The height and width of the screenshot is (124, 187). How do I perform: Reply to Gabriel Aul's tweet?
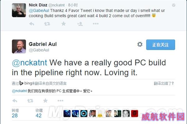pos(15,101)
